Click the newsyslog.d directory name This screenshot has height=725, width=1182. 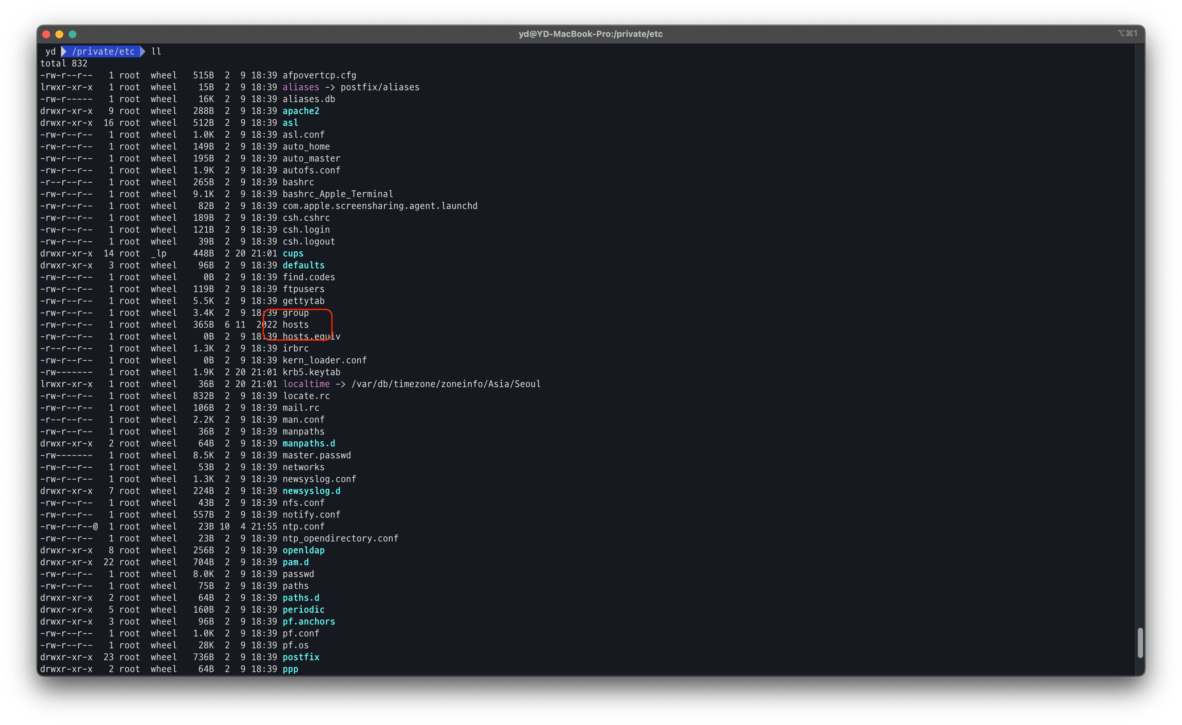pyautogui.click(x=311, y=491)
